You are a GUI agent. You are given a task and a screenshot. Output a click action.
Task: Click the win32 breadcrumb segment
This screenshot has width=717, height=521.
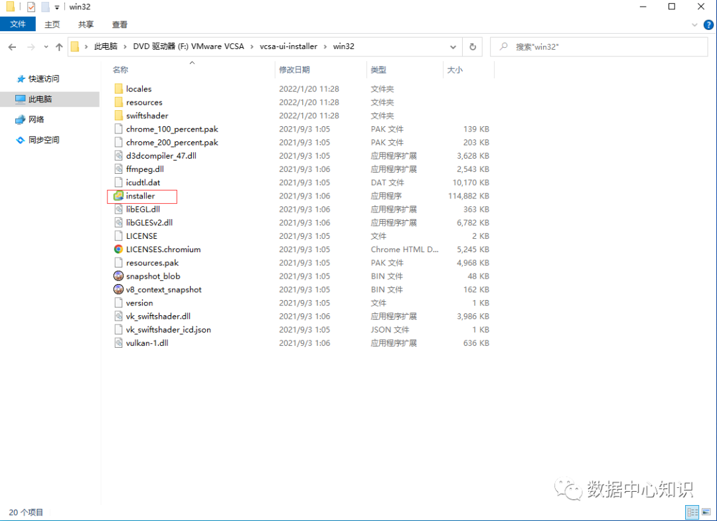[344, 46]
